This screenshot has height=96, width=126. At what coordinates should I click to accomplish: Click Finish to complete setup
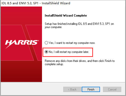[91, 89]
